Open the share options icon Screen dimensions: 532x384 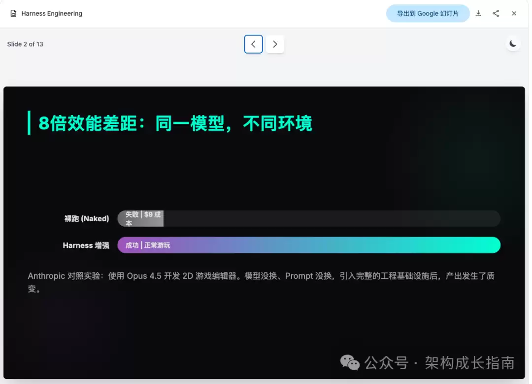[496, 14]
